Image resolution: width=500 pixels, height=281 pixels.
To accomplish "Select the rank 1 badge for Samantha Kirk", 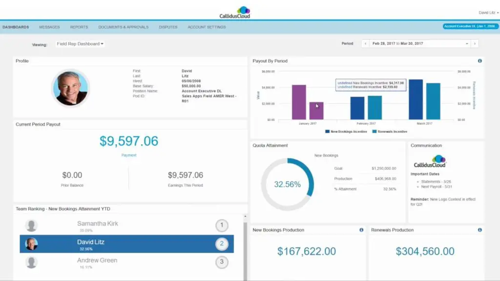I will [x=222, y=225].
